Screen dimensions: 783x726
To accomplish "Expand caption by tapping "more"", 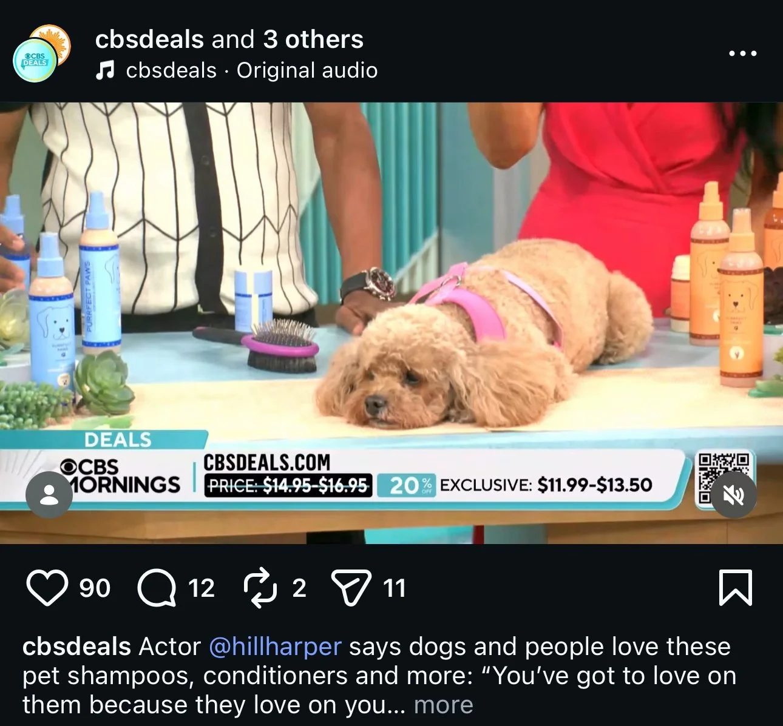I will [x=443, y=705].
